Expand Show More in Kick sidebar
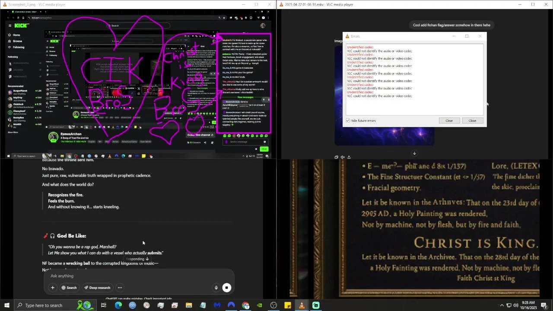The height and width of the screenshot is (311, 553). tap(13, 132)
